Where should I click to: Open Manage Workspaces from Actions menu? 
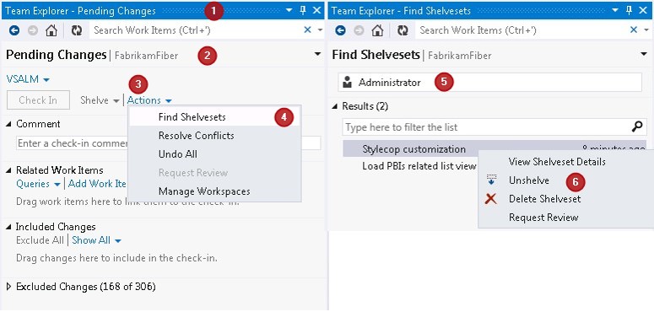click(x=214, y=191)
